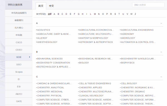Open the SSCI category in sidebar
The image size is (167, 106).
(x=19, y=65)
